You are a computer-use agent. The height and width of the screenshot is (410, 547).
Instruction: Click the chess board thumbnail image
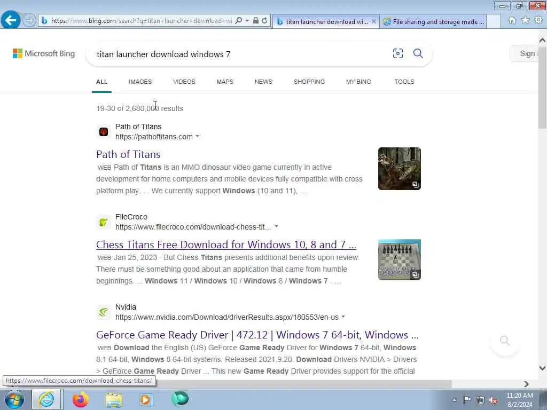[x=400, y=260]
